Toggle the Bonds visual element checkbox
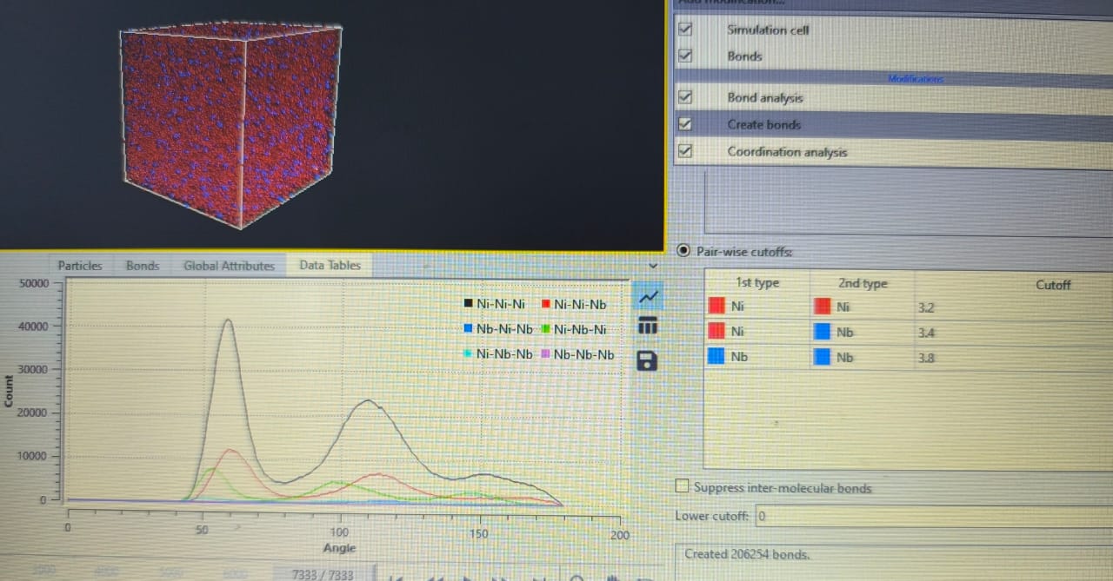The image size is (1113, 581). [685, 56]
